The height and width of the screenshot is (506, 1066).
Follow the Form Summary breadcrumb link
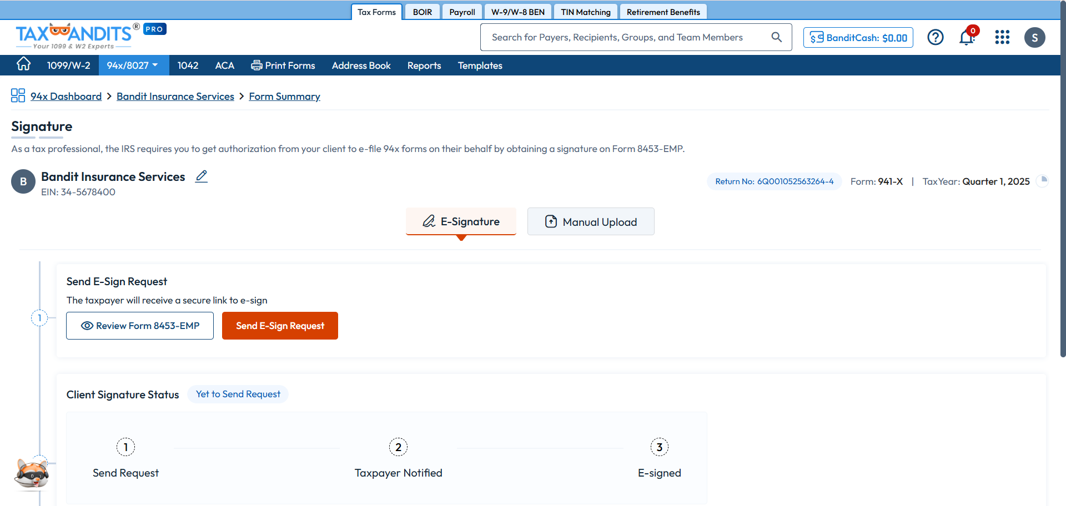pyautogui.click(x=285, y=96)
